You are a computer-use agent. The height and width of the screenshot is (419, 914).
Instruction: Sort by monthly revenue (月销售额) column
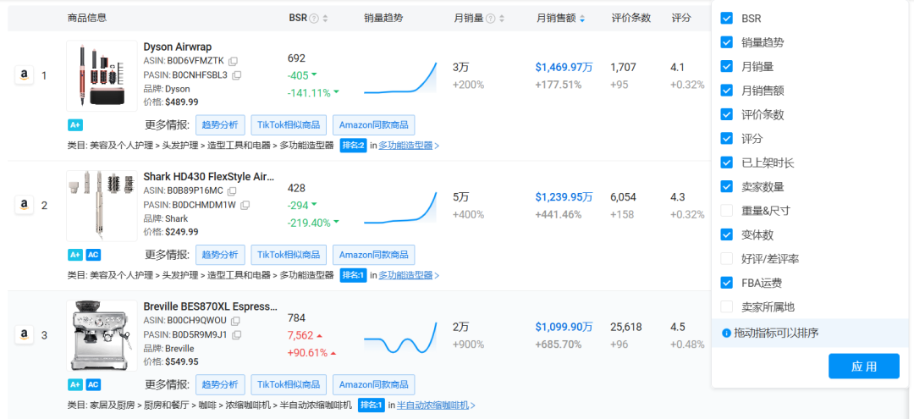581,19
